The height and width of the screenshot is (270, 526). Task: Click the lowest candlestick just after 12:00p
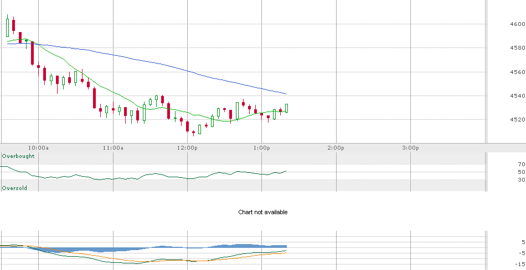[x=194, y=133]
